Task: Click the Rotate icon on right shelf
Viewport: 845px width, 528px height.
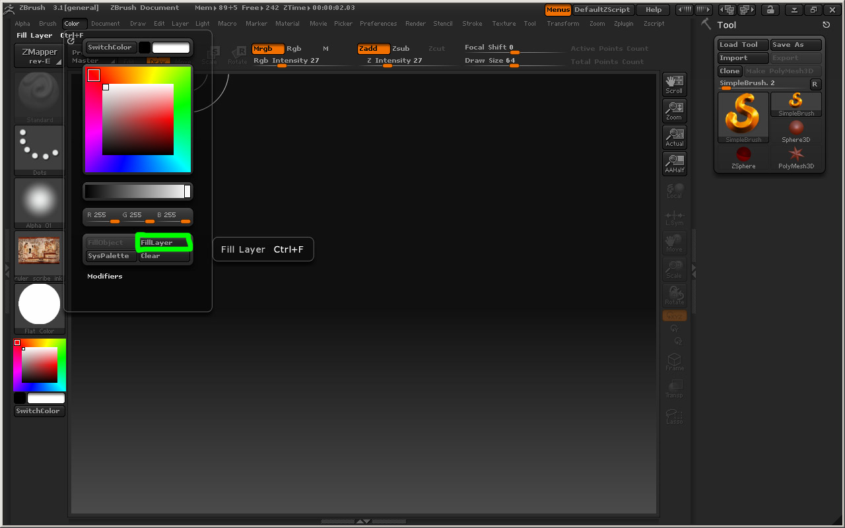Action: [674, 296]
